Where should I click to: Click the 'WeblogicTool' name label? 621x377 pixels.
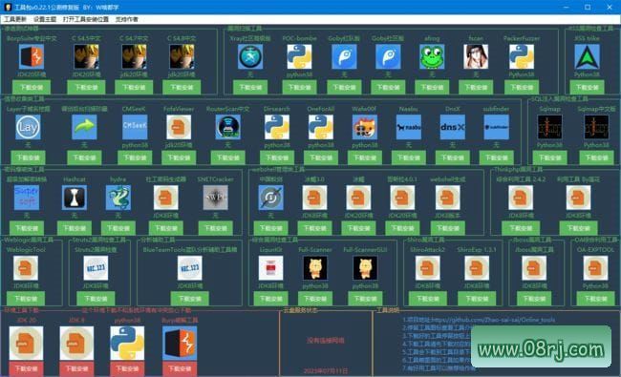(x=26, y=250)
